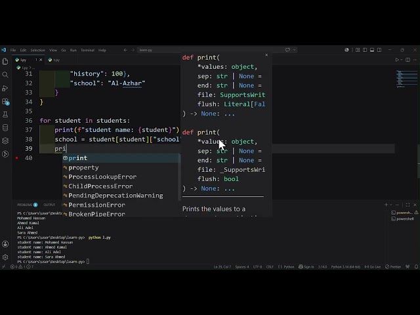
Task: Open the Go menu
Action: point(64,50)
